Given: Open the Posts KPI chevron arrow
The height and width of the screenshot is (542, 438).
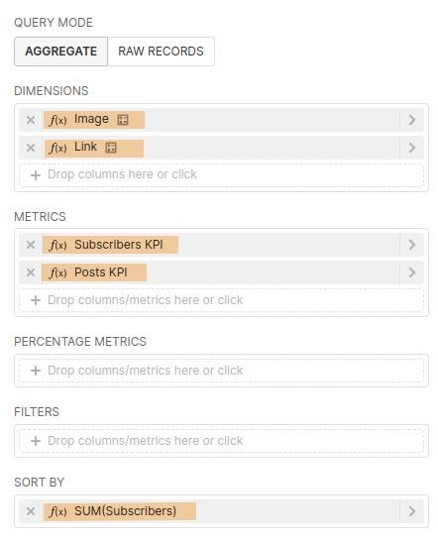Looking at the screenshot, I should tap(411, 272).
